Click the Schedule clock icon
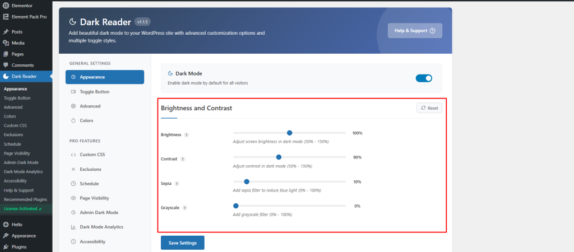 click(73, 184)
